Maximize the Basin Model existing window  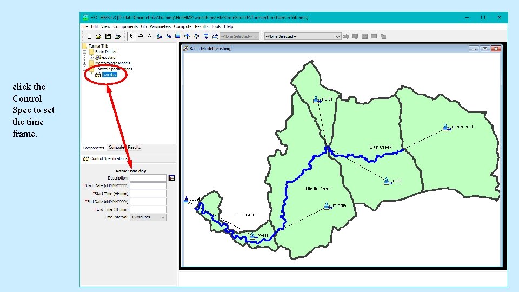point(485,49)
